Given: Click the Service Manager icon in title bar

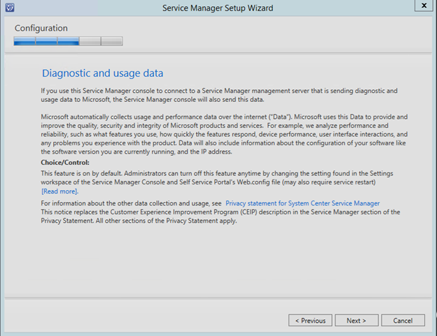Looking at the screenshot, I should pos(10,8).
